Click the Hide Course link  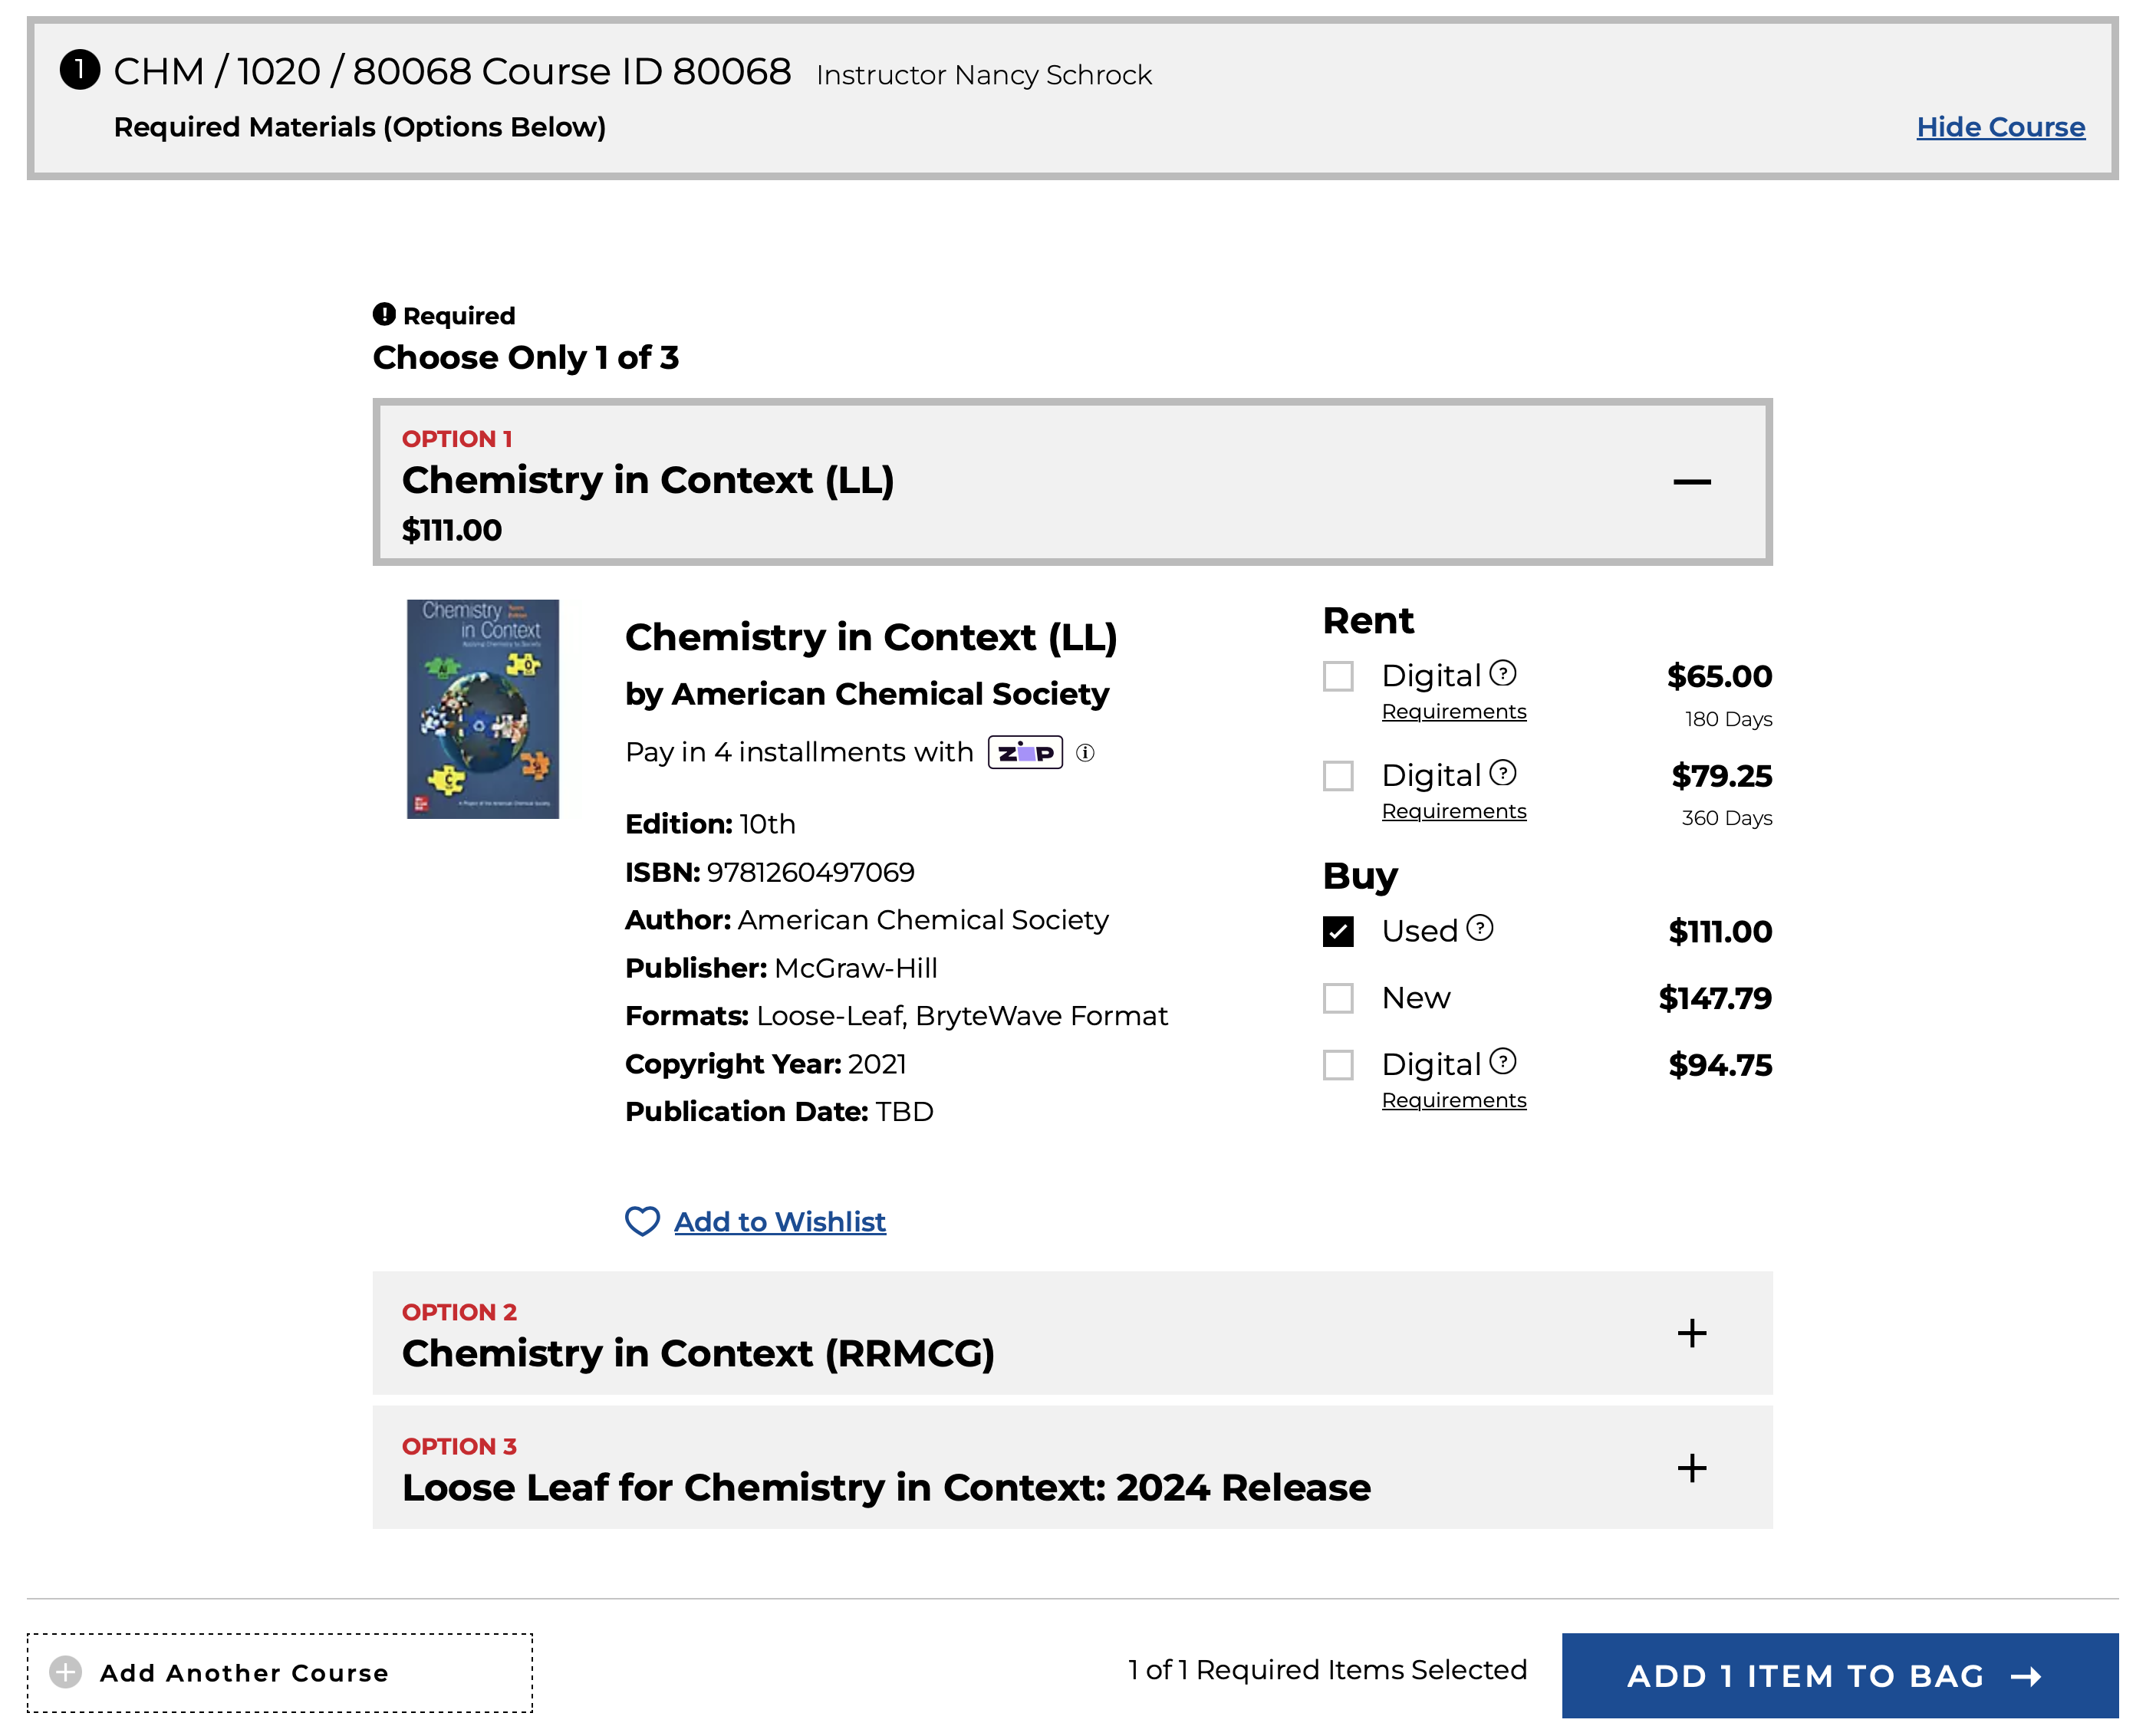point(2000,127)
